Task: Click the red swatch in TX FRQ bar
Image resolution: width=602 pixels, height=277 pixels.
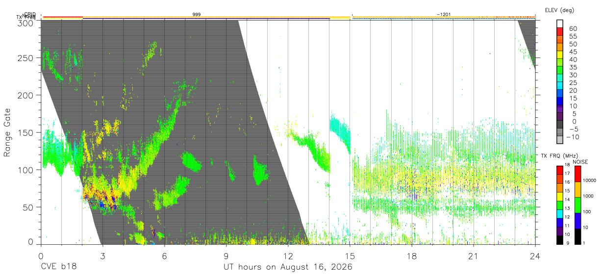Action: pos(560,170)
